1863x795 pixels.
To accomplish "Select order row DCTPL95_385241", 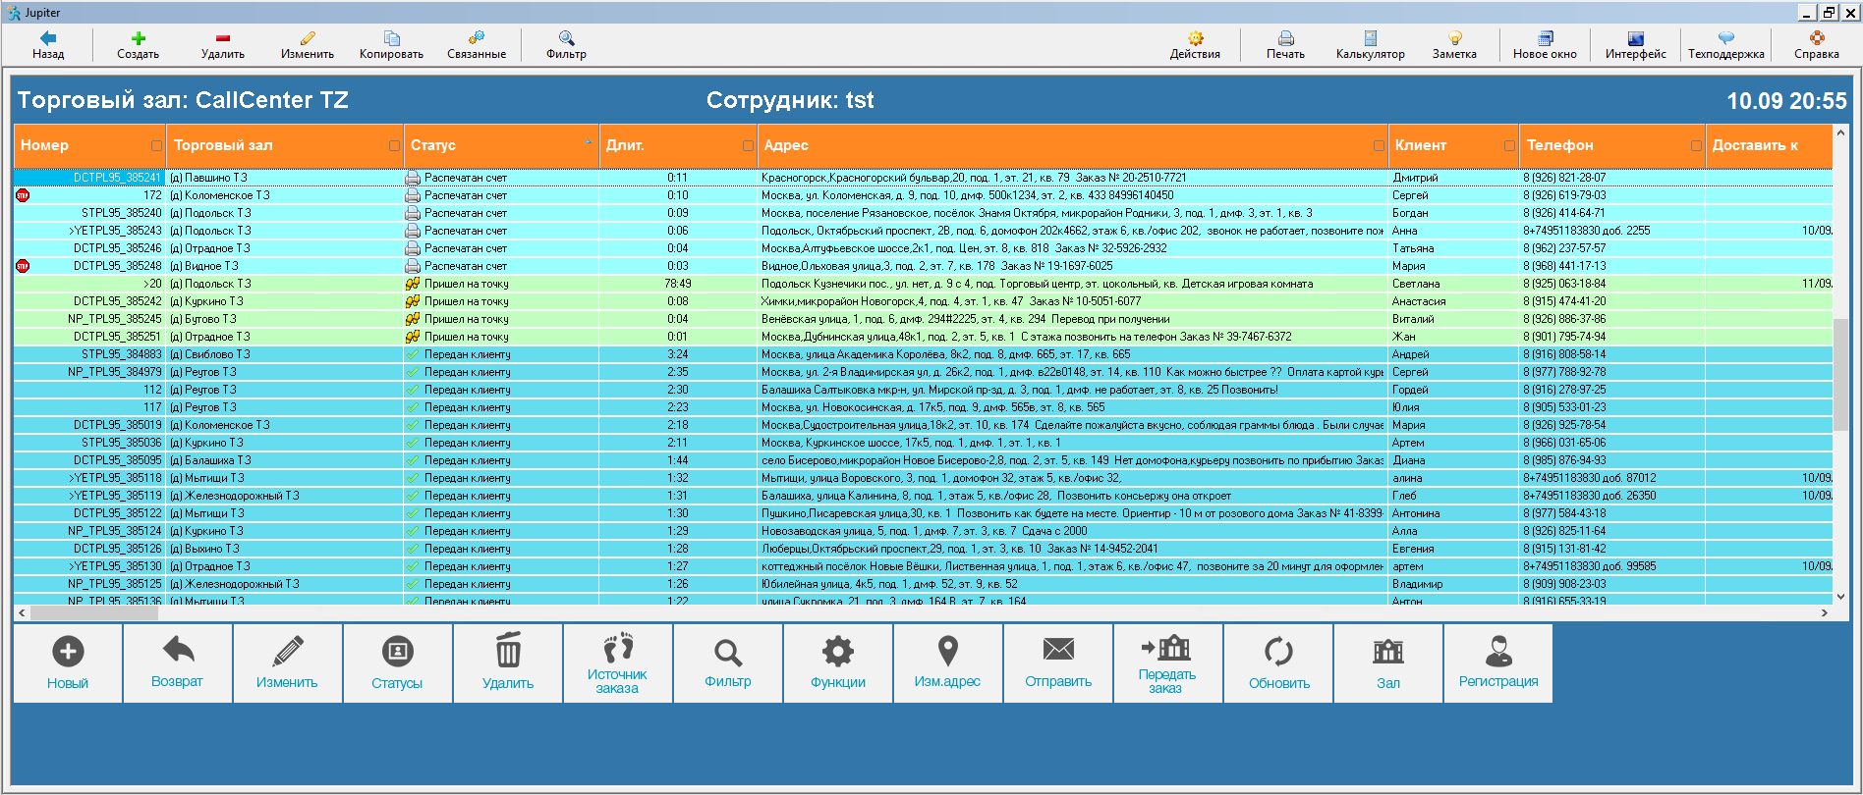I will [x=923, y=178].
